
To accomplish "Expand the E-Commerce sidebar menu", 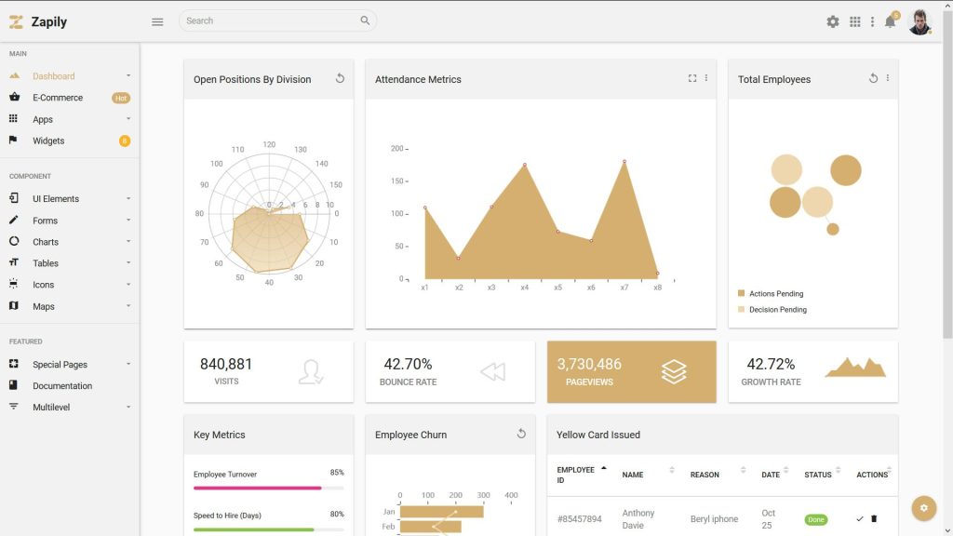I will coord(57,97).
